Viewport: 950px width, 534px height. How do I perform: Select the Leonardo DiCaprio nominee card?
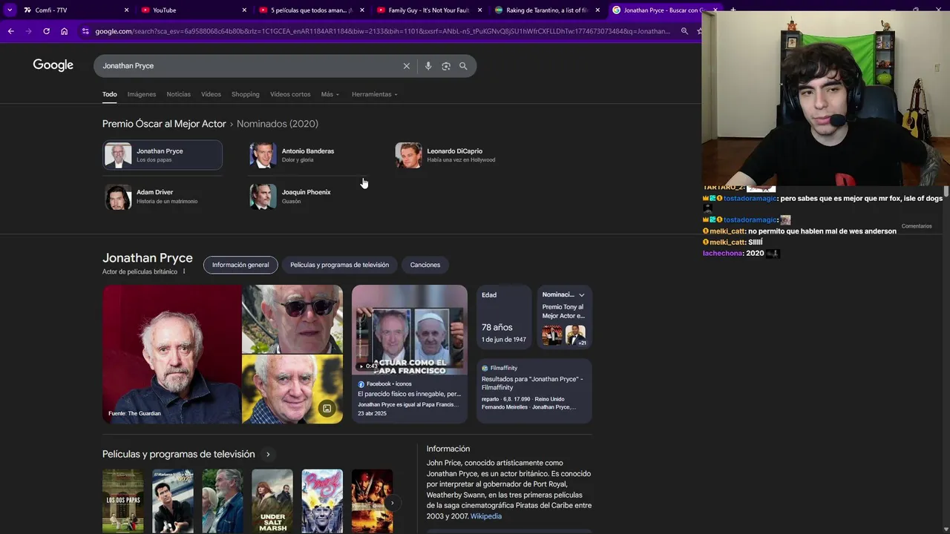(x=453, y=155)
